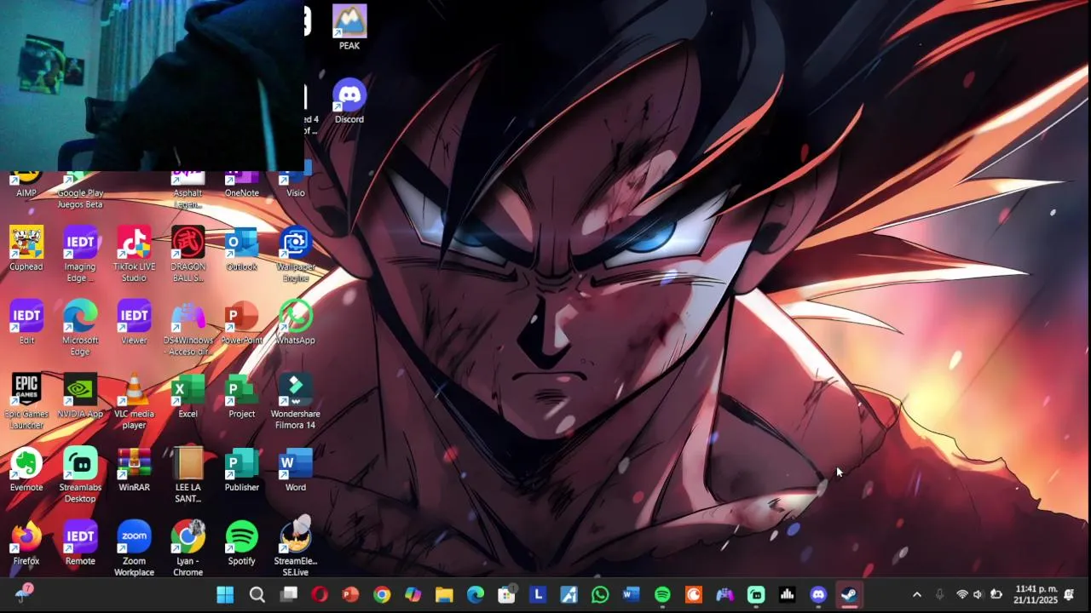1091x613 pixels.
Task: Open the StreamElements SE.Live shortcut
Action: click(x=296, y=547)
